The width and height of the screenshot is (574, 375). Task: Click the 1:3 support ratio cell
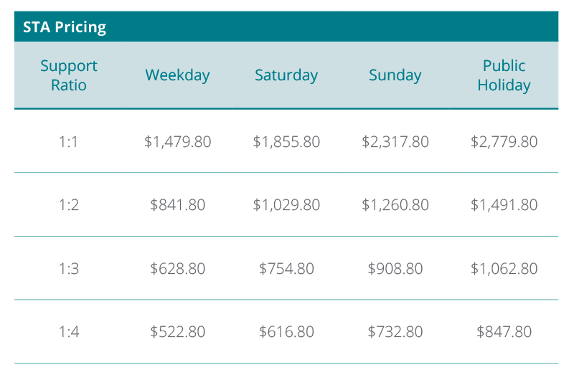point(69,269)
